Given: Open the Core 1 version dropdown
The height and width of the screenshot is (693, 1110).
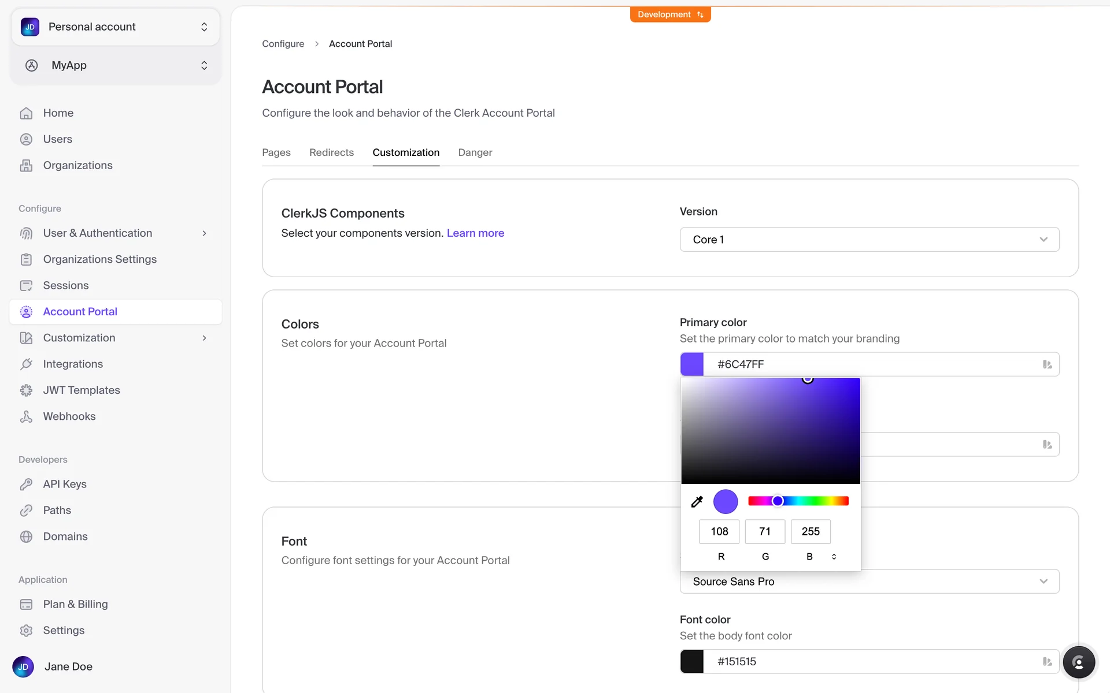Looking at the screenshot, I should coord(869,240).
